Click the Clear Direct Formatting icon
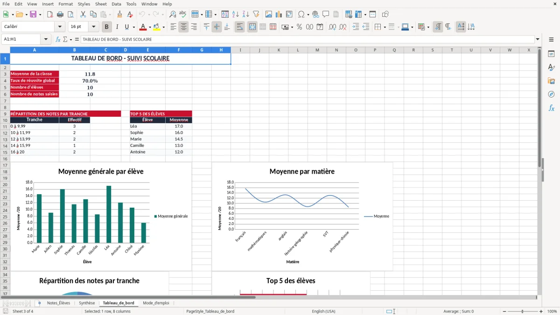Image resolution: width=560 pixels, height=315 pixels. point(130,14)
